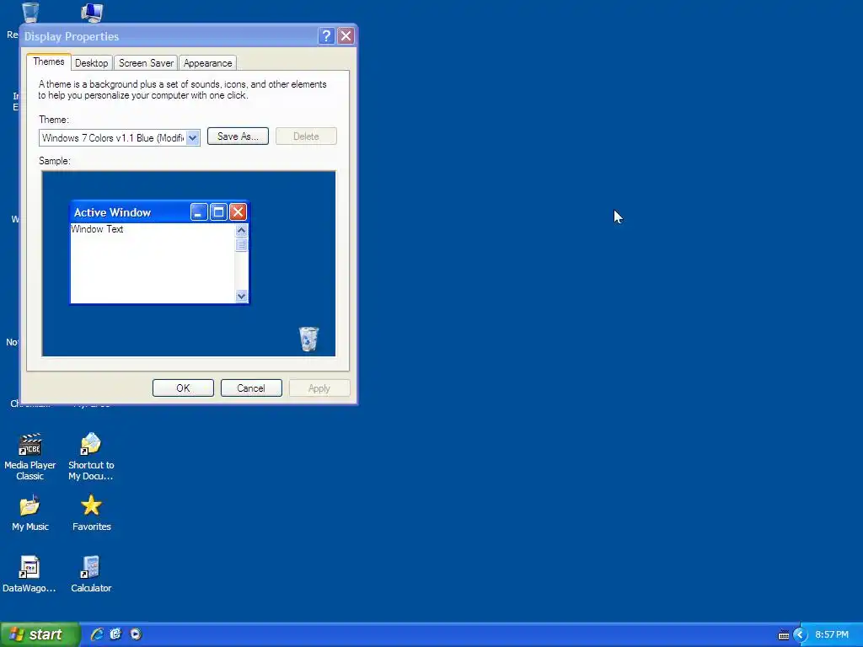Click Cancel in Display Properties
863x647 pixels.
click(251, 388)
